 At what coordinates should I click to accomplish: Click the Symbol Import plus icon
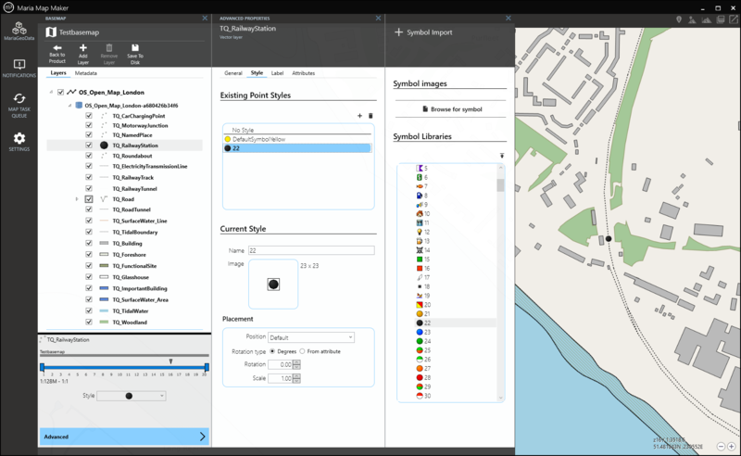tap(398, 32)
